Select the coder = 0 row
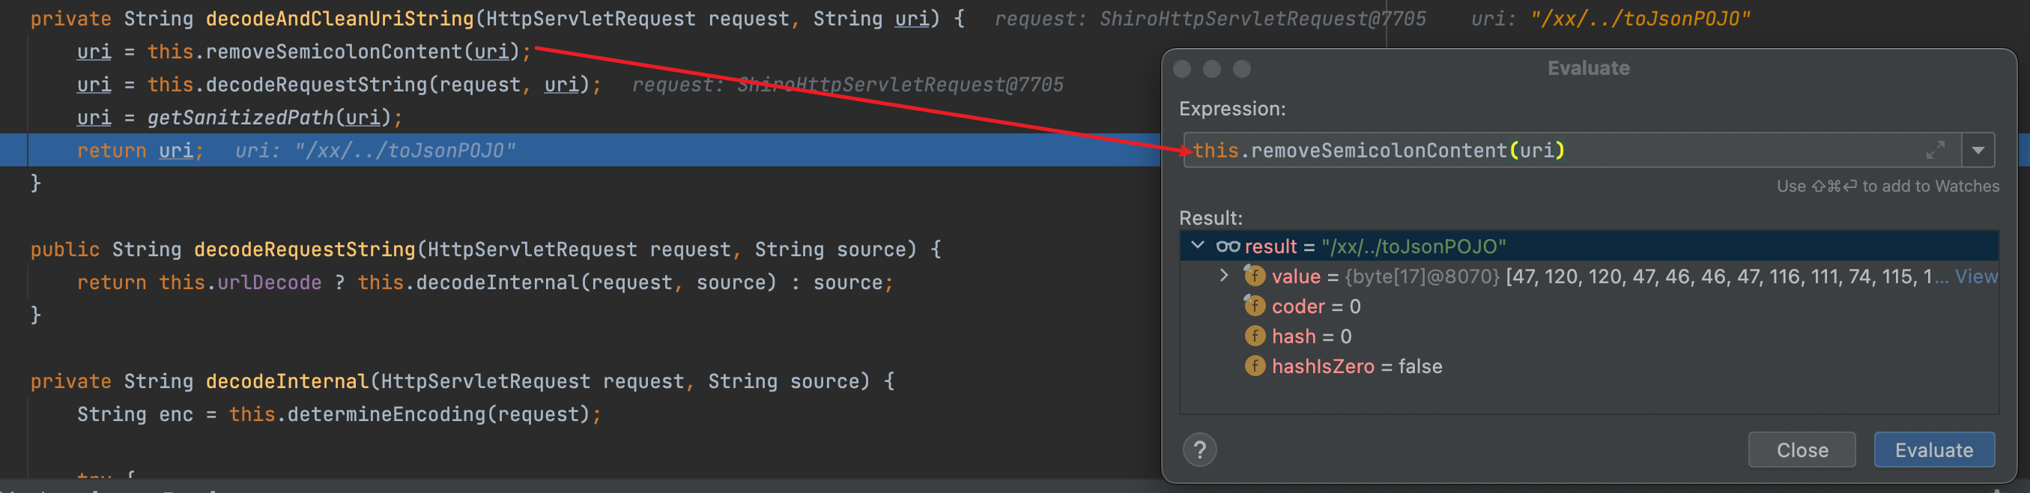The image size is (2030, 493). 1316,306
